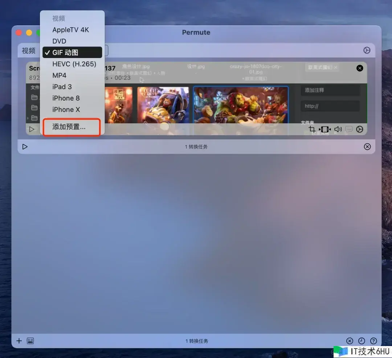
Task: Select AppleTV 4K preset from the menu
Action: [70, 30]
